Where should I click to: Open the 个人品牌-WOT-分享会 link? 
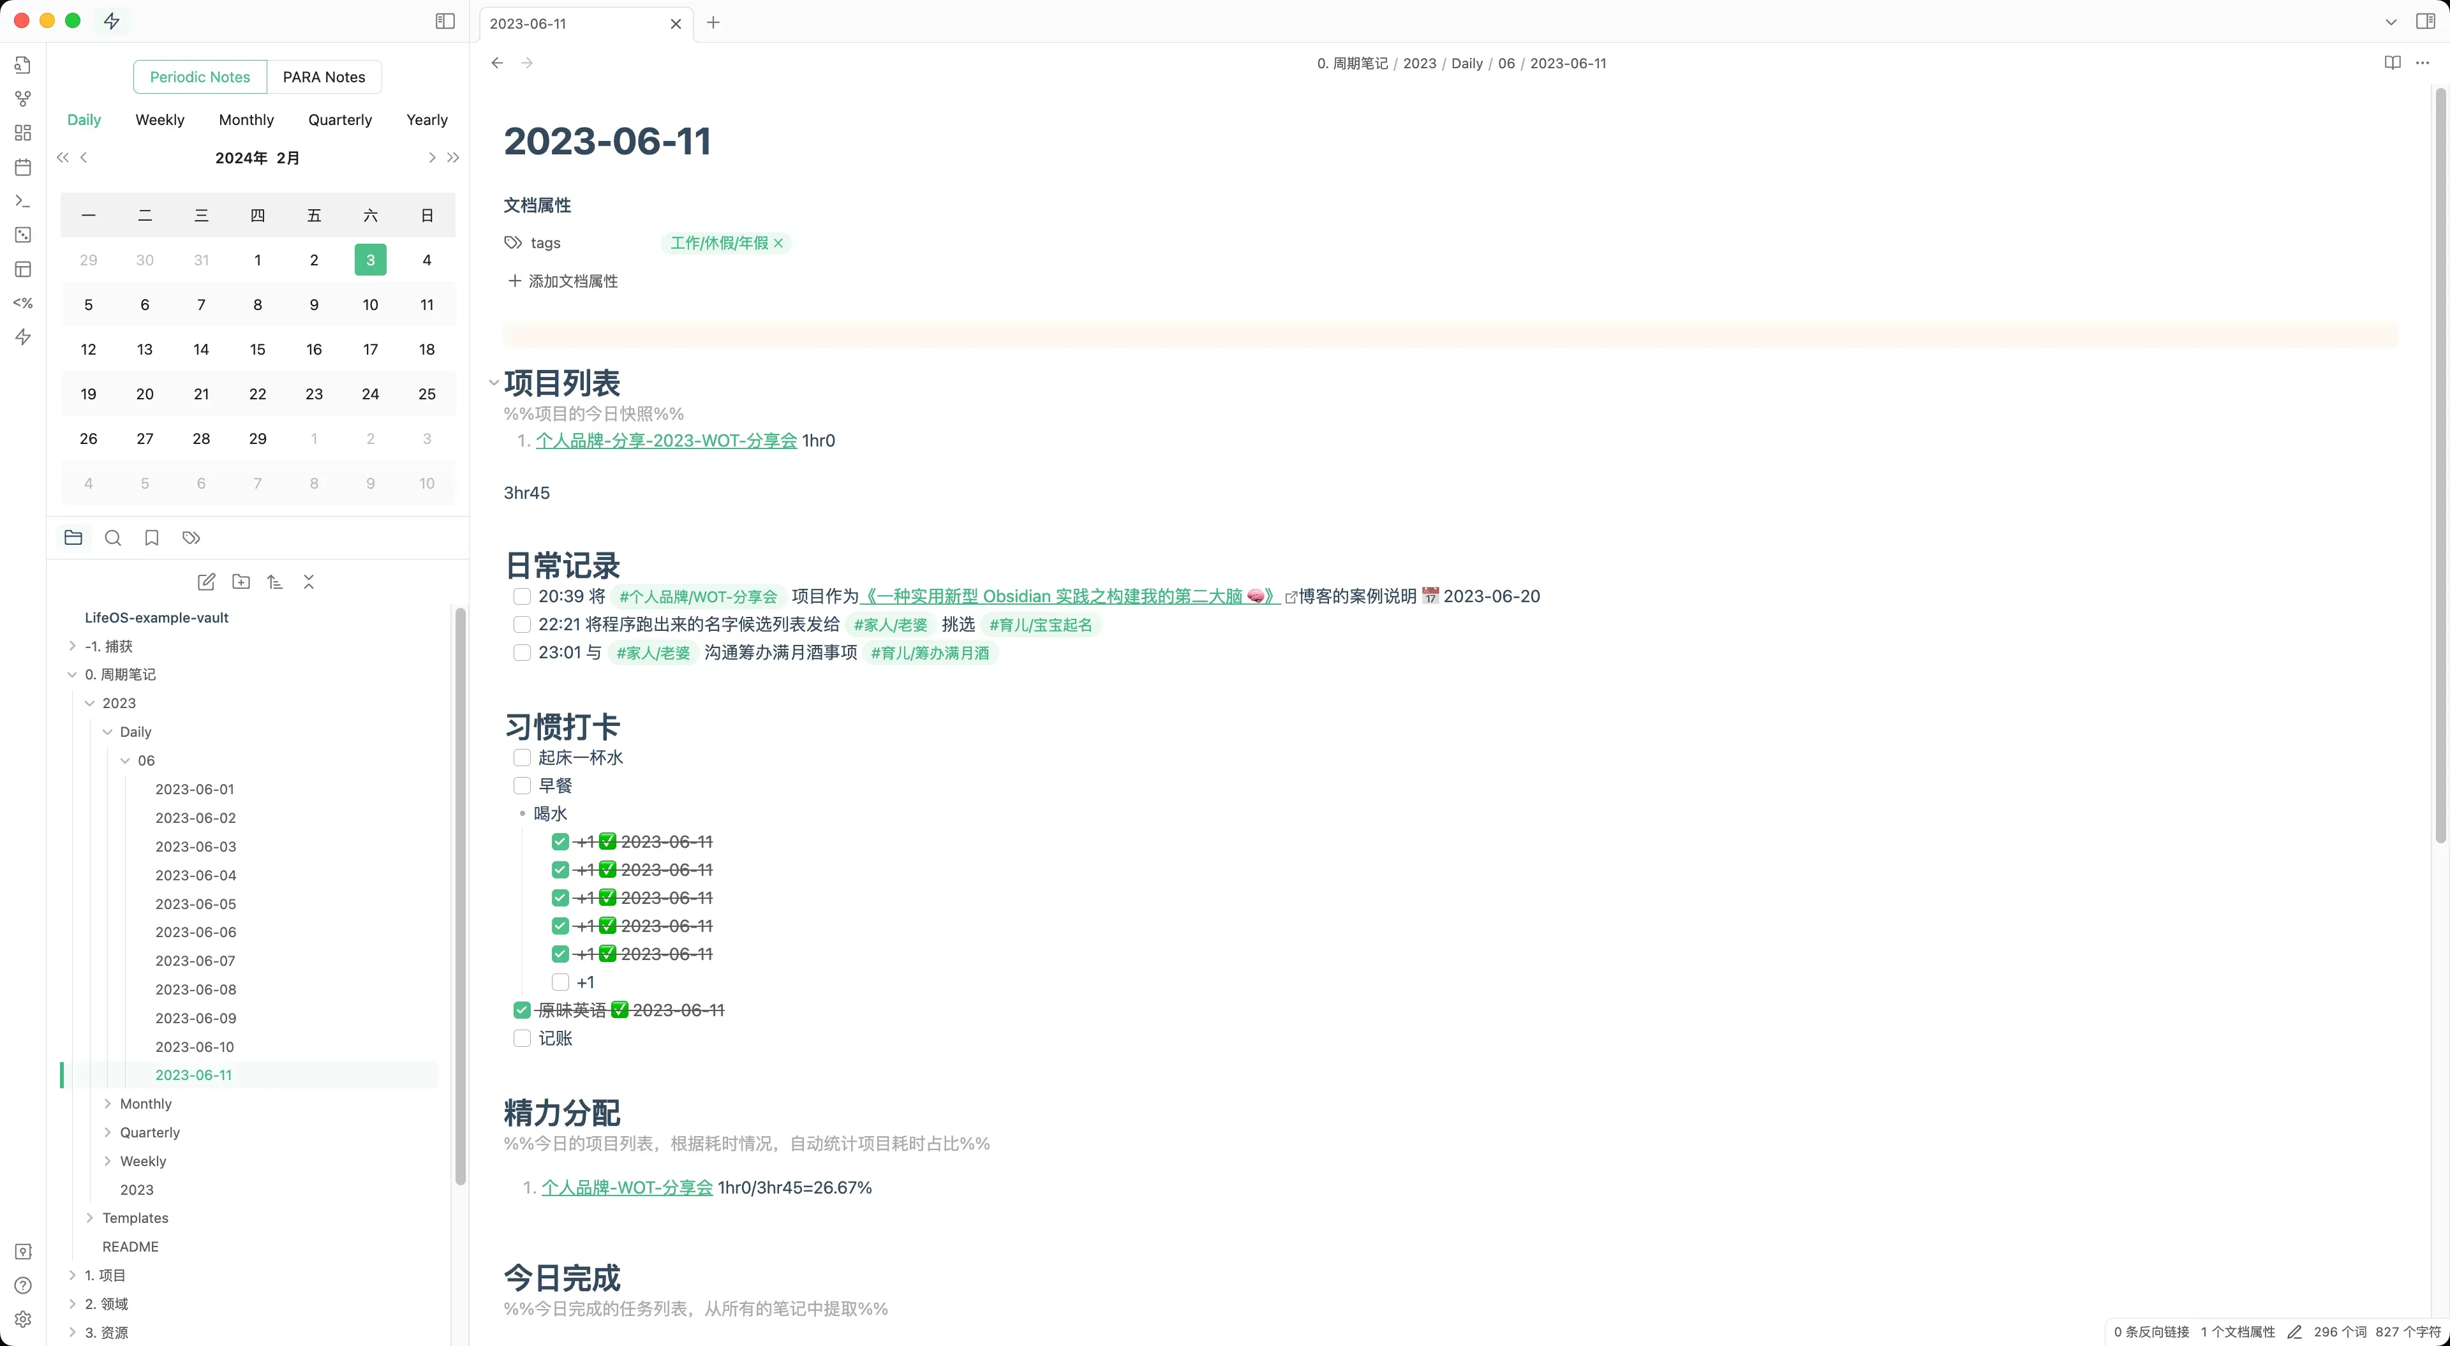click(627, 1187)
